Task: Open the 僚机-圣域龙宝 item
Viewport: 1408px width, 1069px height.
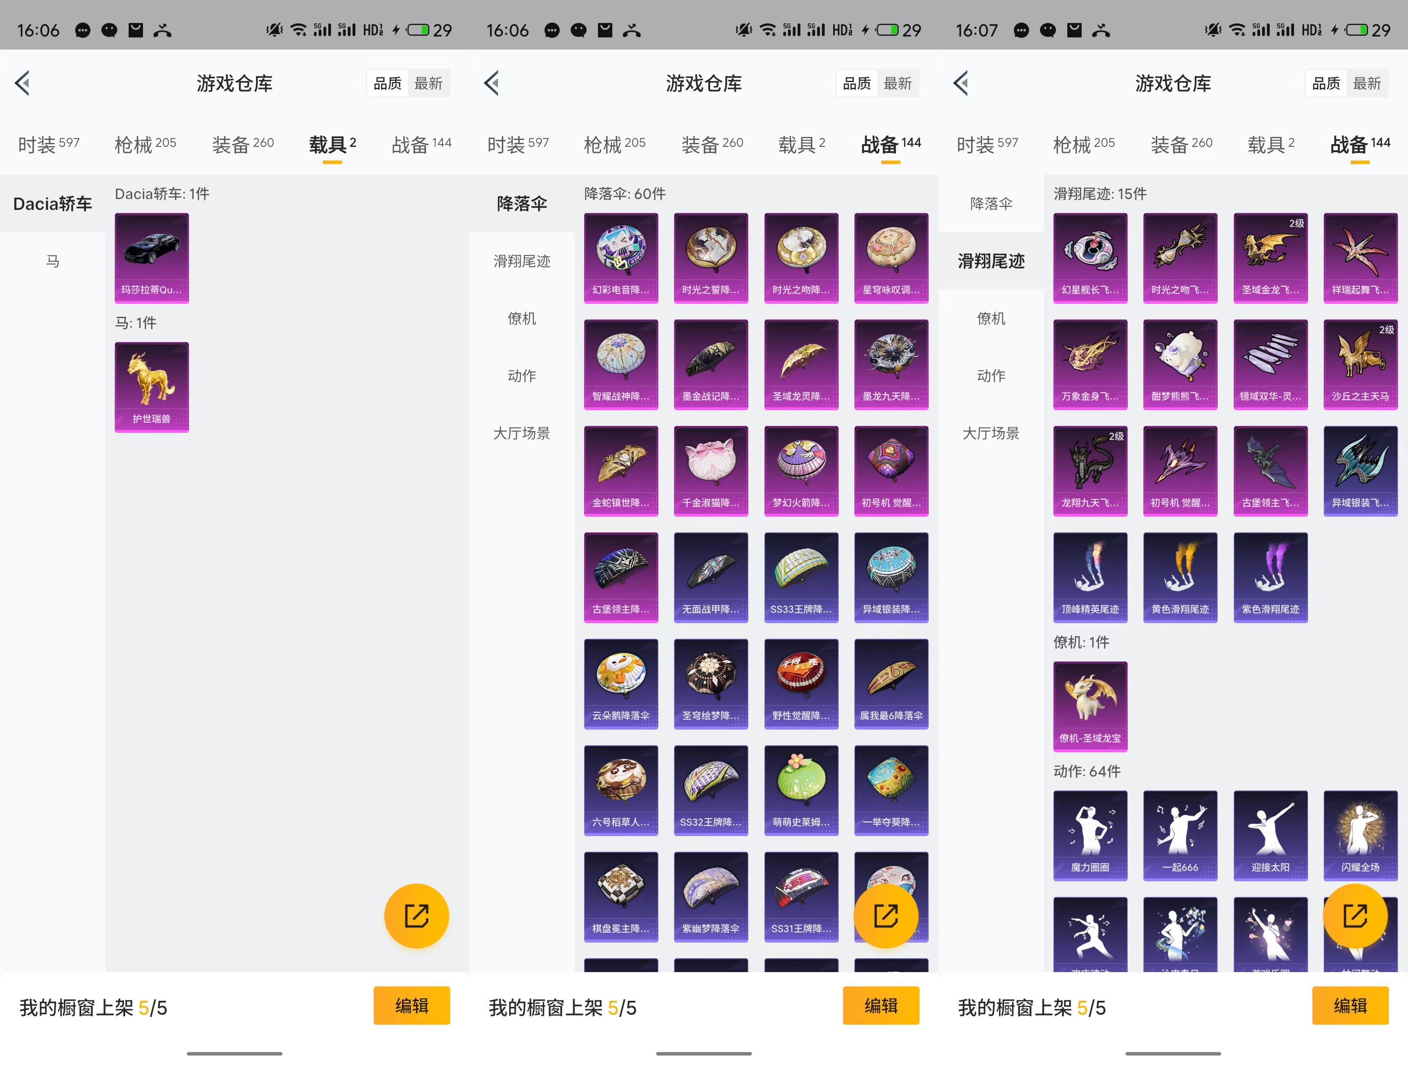Action: [x=1090, y=707]
